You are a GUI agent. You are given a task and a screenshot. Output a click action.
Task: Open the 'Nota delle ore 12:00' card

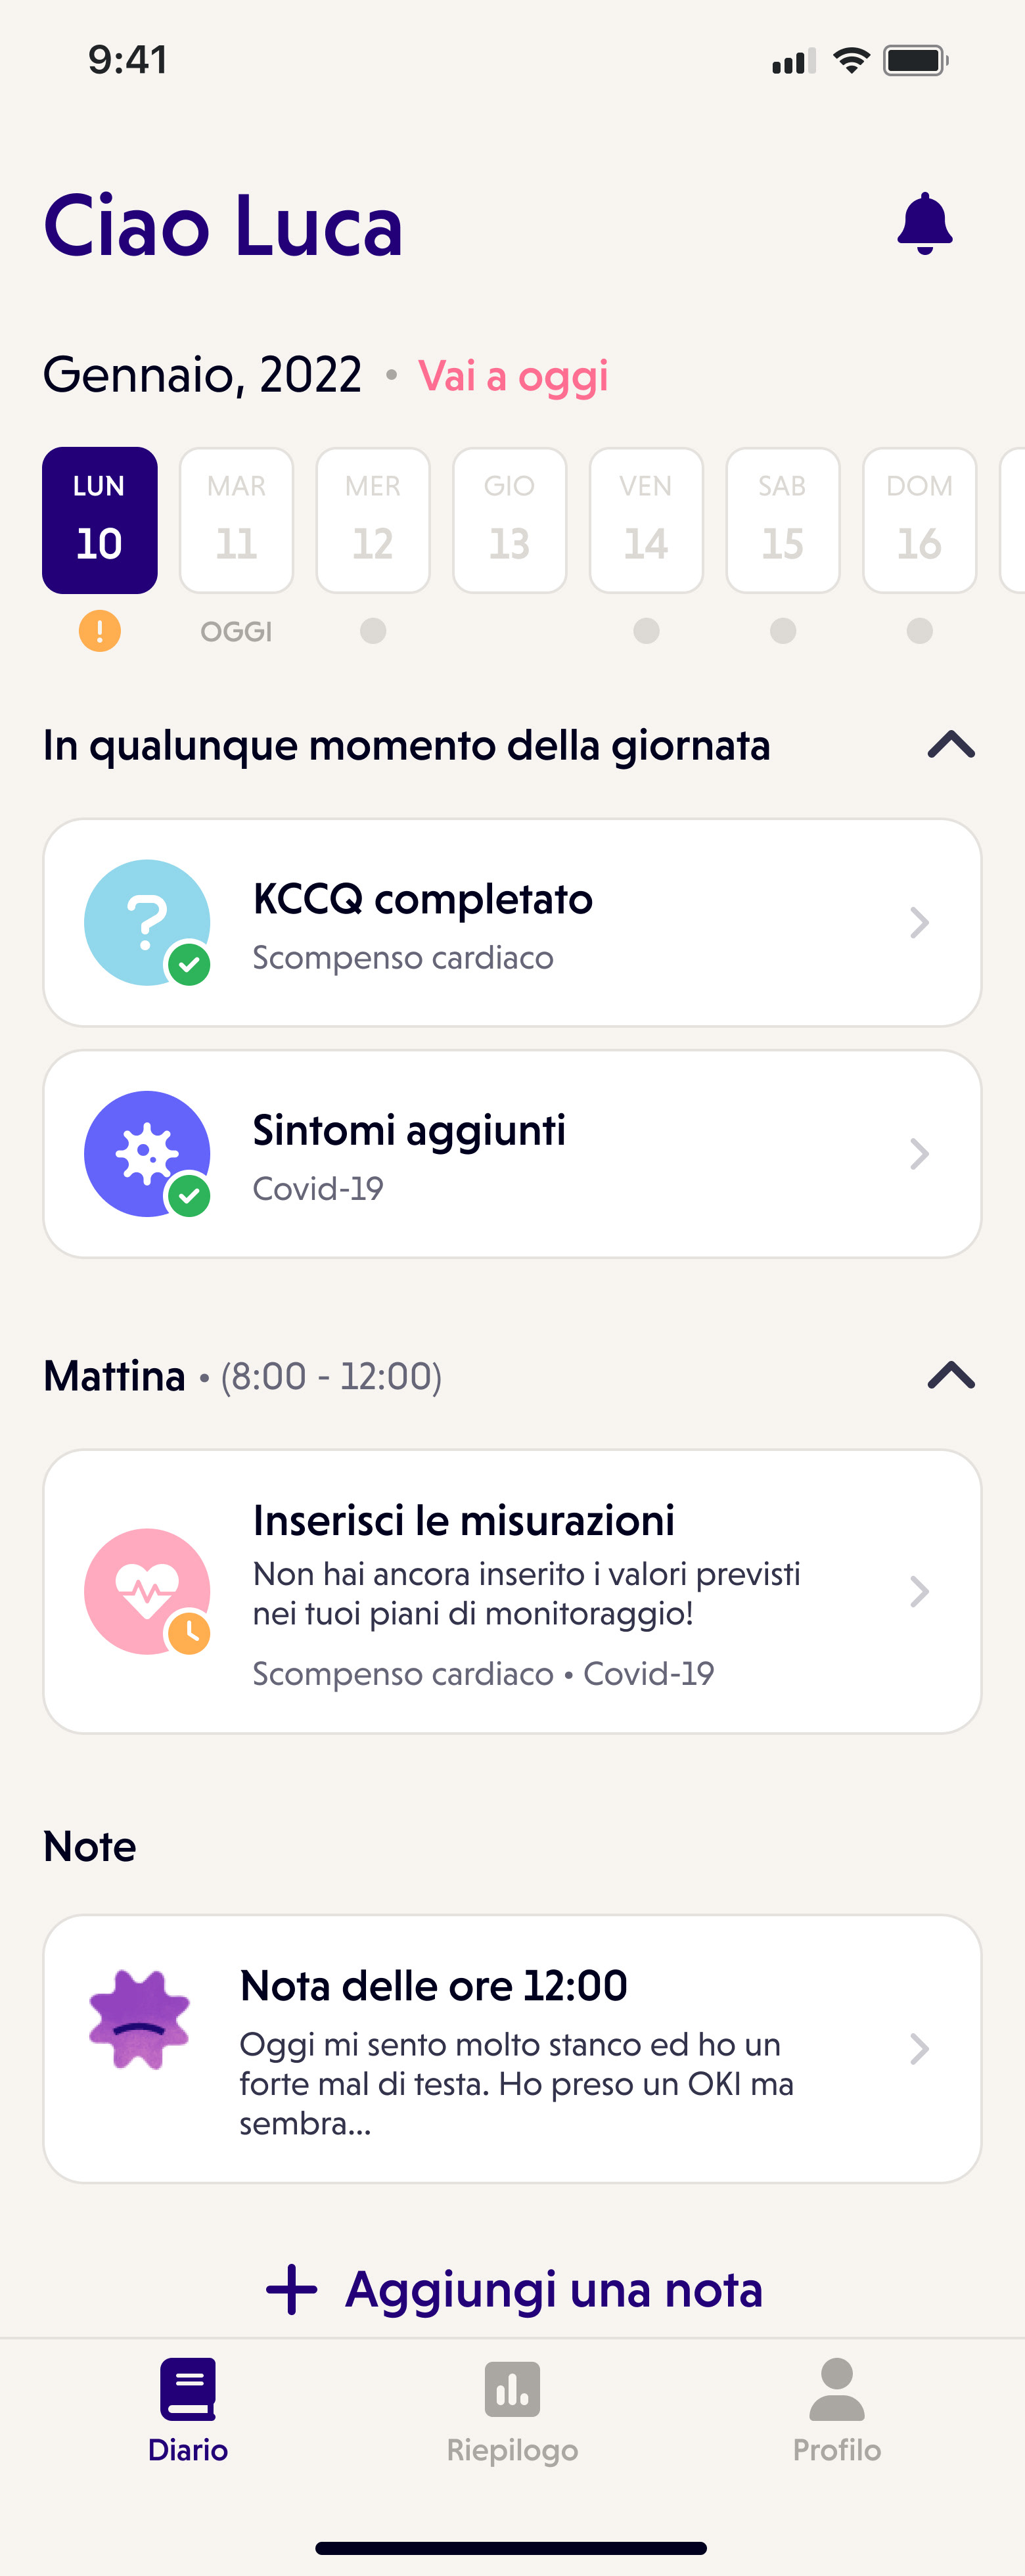point(512,2049)
